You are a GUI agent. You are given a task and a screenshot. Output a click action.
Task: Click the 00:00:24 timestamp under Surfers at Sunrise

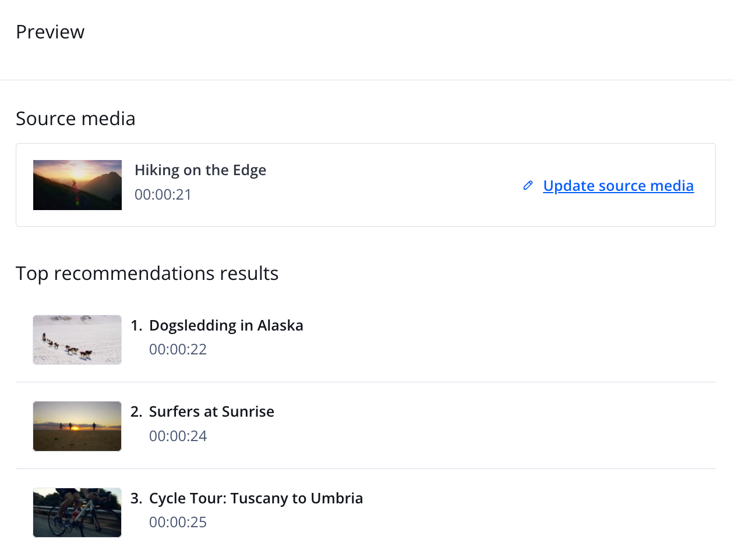coord(178,435)
